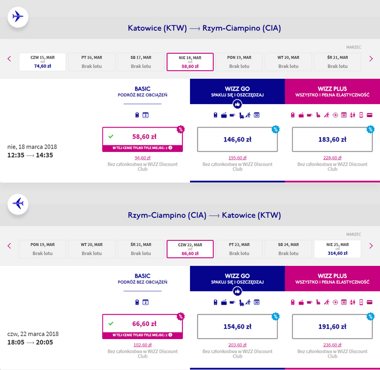The width and height of the screenshot is (380, 370).
Task: Click the return flight airplane icon
Action: tap(18, 204)
